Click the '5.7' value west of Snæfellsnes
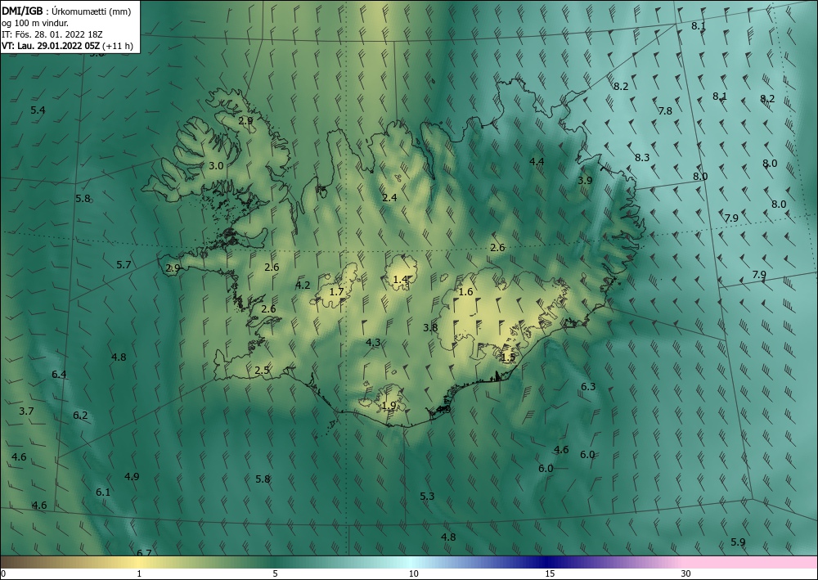 pyautogui.click(x=124, y=264)
